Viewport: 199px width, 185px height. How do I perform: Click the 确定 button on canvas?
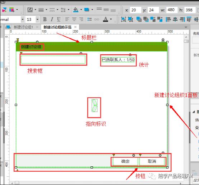coord(125,161)
